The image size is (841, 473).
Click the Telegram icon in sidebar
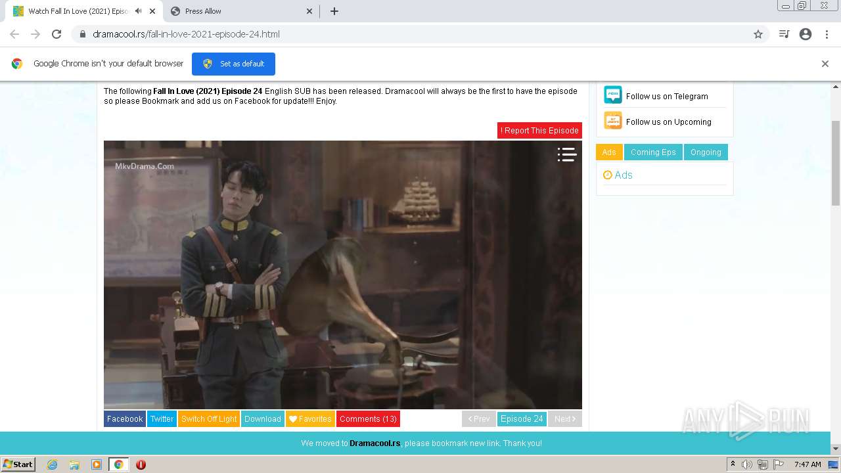613,95
